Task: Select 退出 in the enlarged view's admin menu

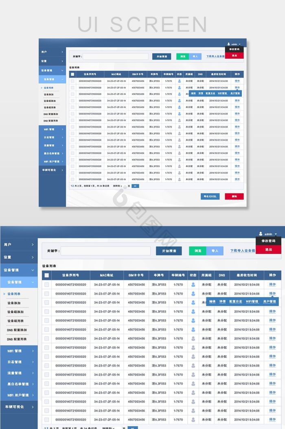Action: tap(268, 249)
